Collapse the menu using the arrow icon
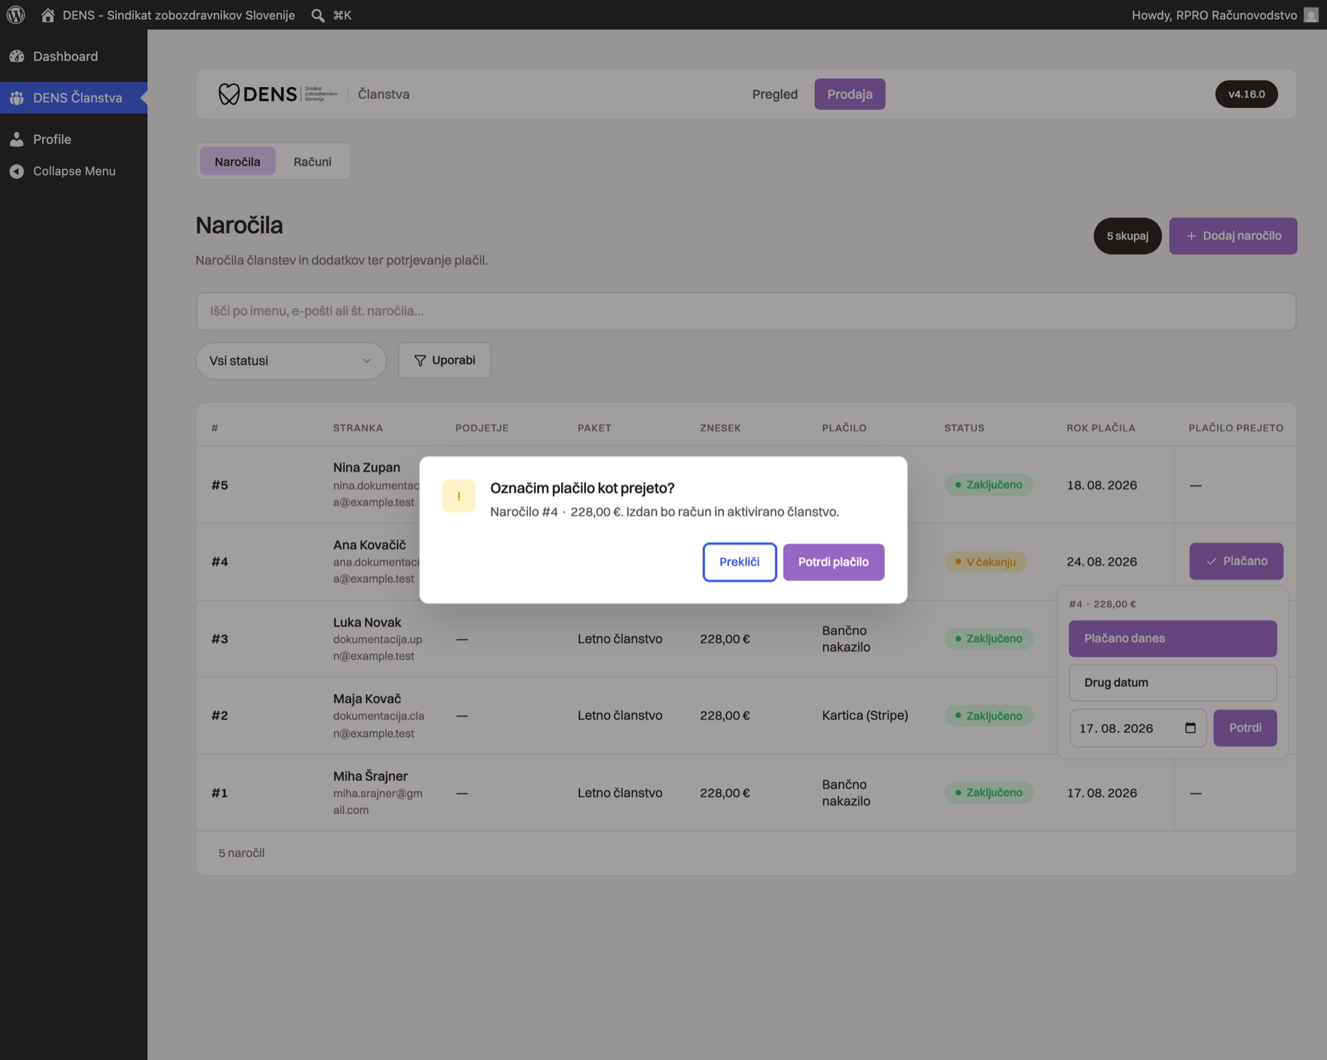The width and height of the screenshot is (1327, 1060). click(17, 171)
